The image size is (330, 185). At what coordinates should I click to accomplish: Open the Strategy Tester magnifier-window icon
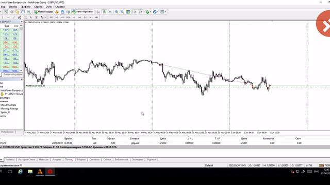pyautogui.click(x=29, y=12)
